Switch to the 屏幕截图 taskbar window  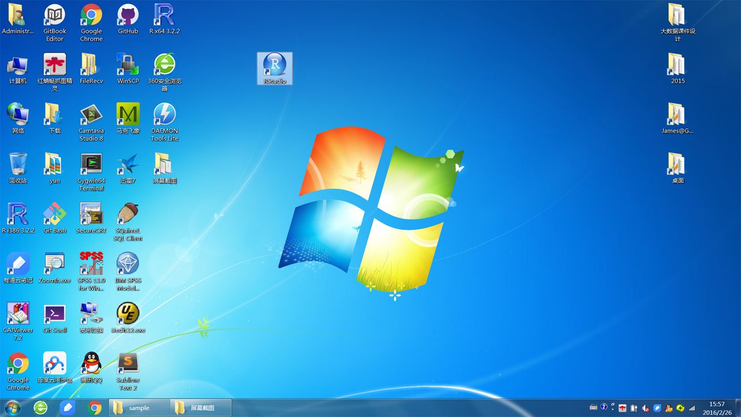pos(201,408)
